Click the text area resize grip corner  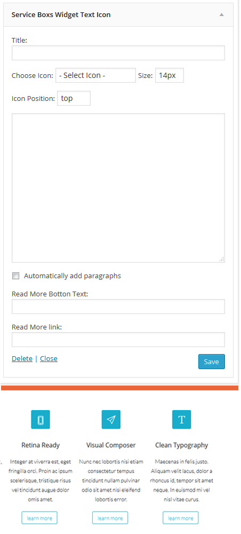[x=222, y=259]
